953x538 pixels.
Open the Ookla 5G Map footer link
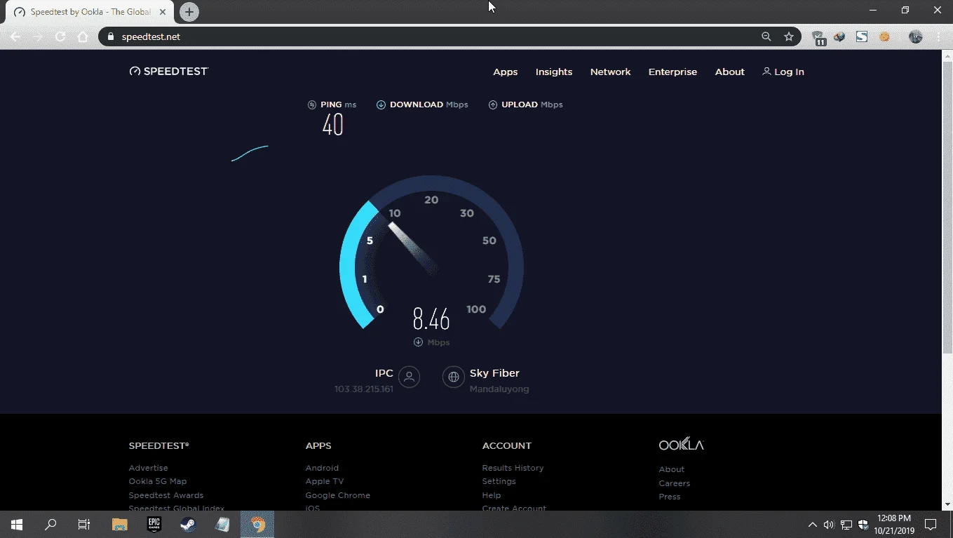point(158,481)
